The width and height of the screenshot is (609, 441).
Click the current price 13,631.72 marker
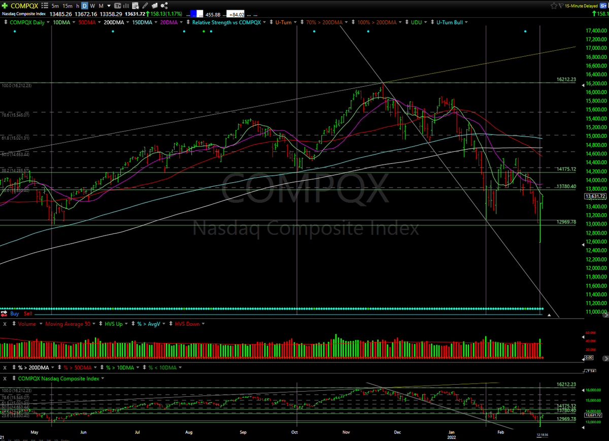(x=596, y=196)
